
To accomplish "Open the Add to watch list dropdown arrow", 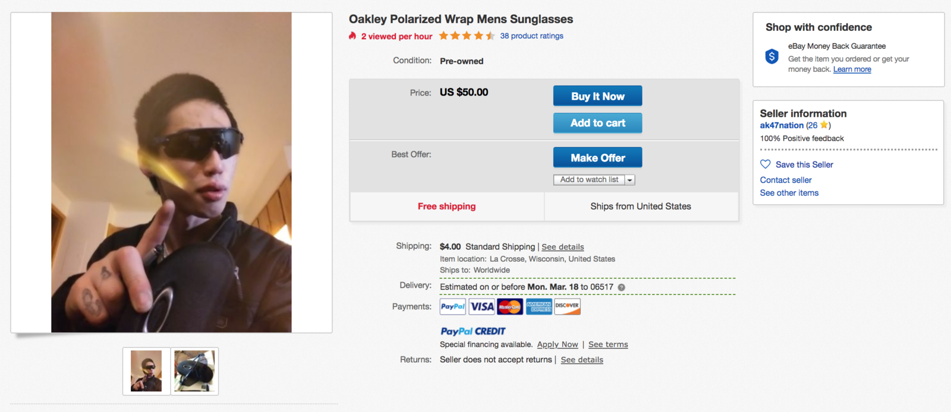I will 630,180.
